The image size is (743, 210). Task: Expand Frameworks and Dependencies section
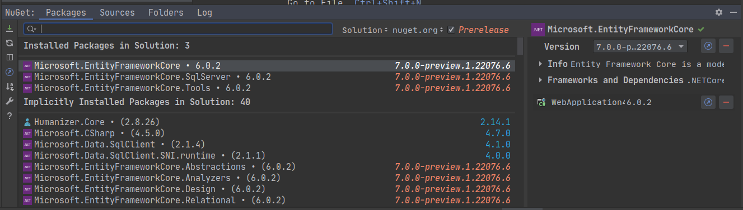click(x=541, y=80)
